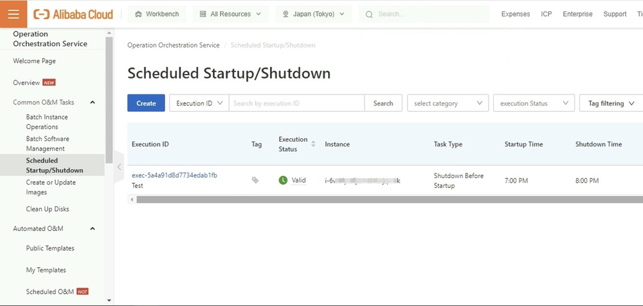643x306 pixels.
Task: Click the tag icon in the Test row
Action: [x=255, y=180]
